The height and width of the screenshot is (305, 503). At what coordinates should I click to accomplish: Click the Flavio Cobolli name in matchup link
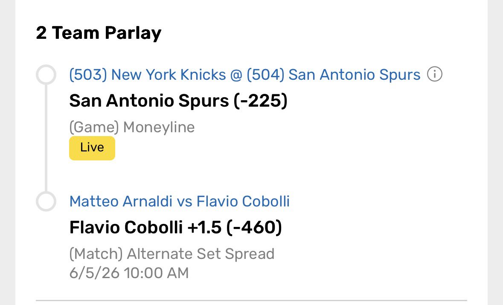point(243,201)
